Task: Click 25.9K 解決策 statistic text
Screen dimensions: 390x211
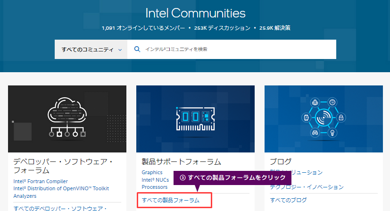Action: coord(275,28)
